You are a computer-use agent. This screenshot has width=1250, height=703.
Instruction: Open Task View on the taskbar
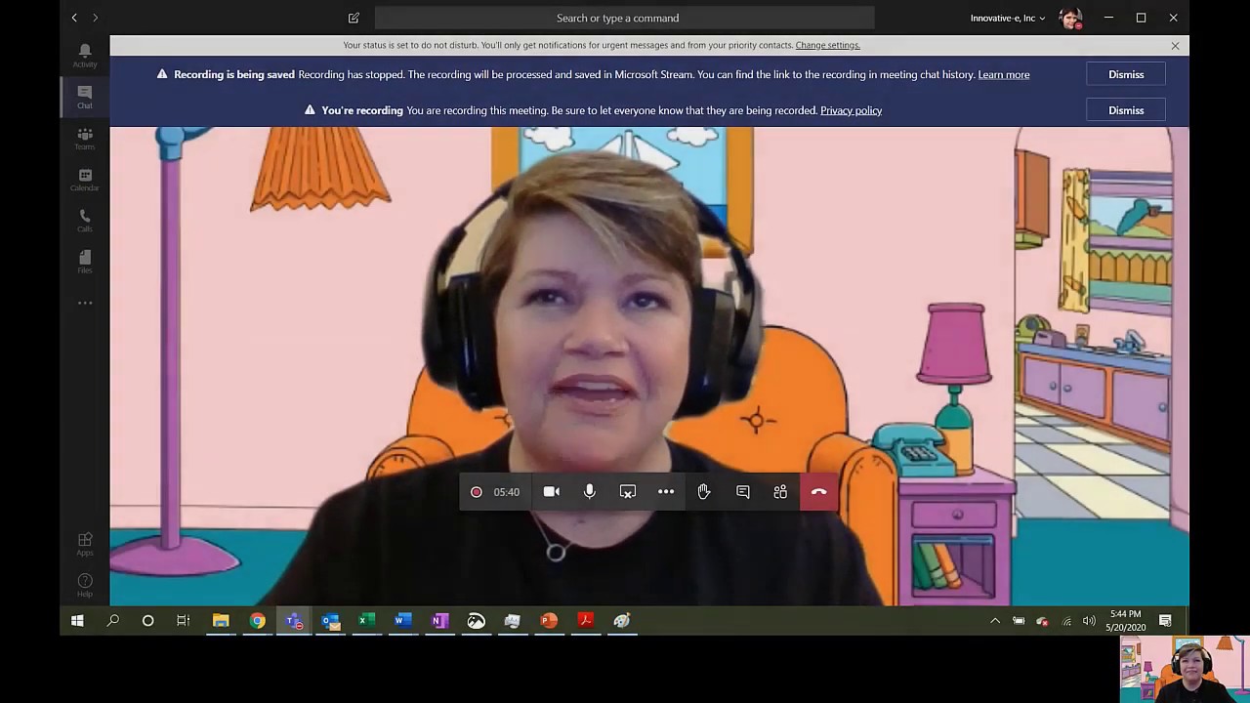tap(184, 620)
